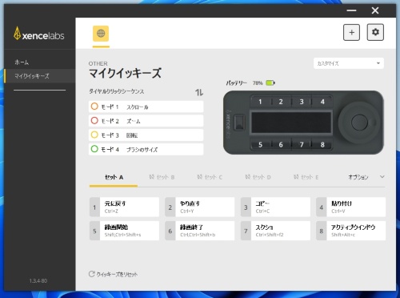400x298 pixels.
Task: Minimize the Xencelabs window
Action: pyautogui.click(x=351, y=10)
